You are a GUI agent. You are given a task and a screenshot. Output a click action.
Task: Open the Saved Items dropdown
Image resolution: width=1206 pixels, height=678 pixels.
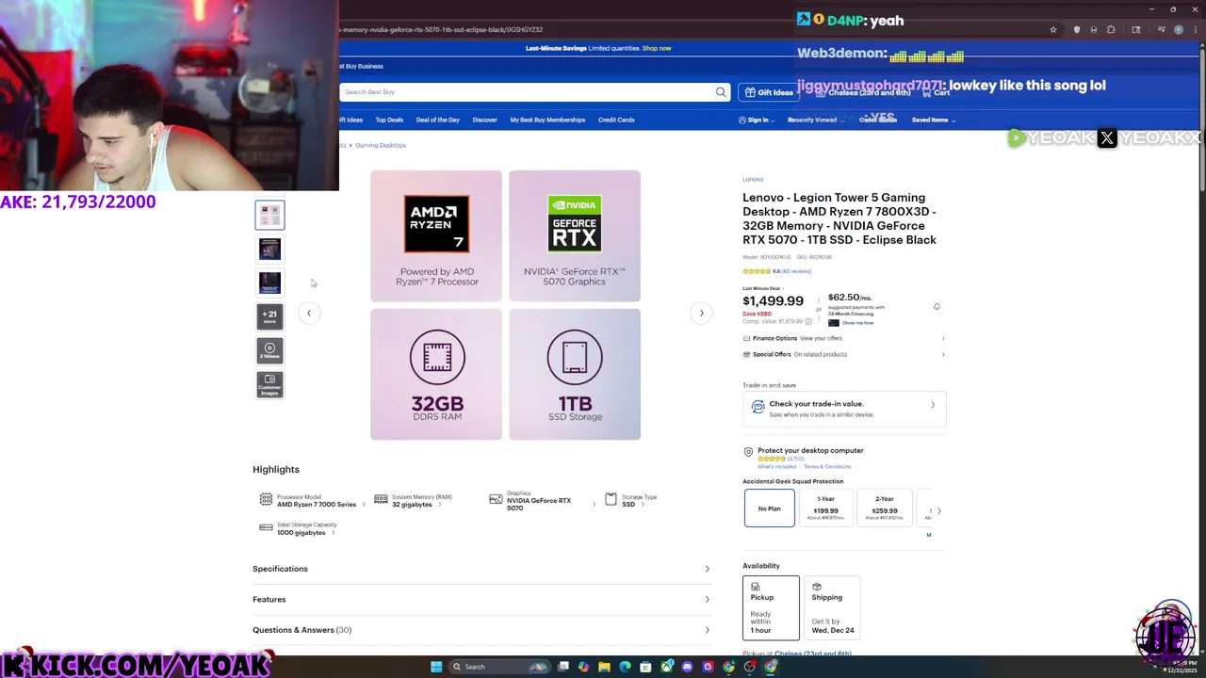pyautogui.click(x=934, y=120)
